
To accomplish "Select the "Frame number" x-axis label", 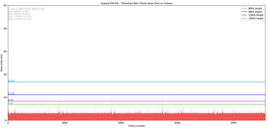I will pyautogui.click(x=137, y=126).
